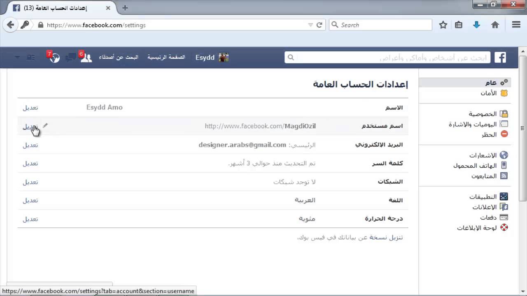The width and height of the screenshot is (527, 296).
Task: Click the shield icon beside الأمان
Action: pyautogui.click(x=504, y=93)
